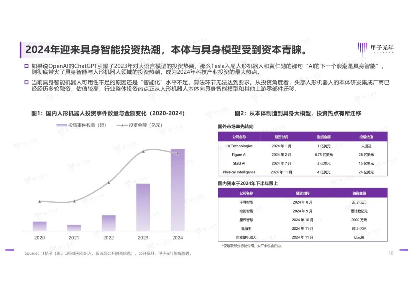Click the cell 2024 年 10 月
The height and width of the screenshot is (293, 414).
coord(302,220)
